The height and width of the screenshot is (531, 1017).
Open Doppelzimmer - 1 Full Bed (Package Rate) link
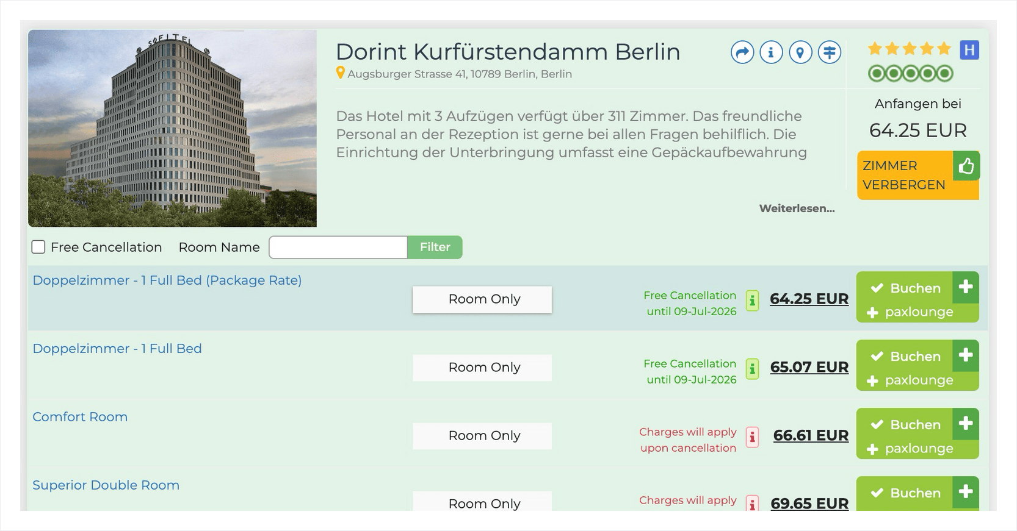coord(167,280)
